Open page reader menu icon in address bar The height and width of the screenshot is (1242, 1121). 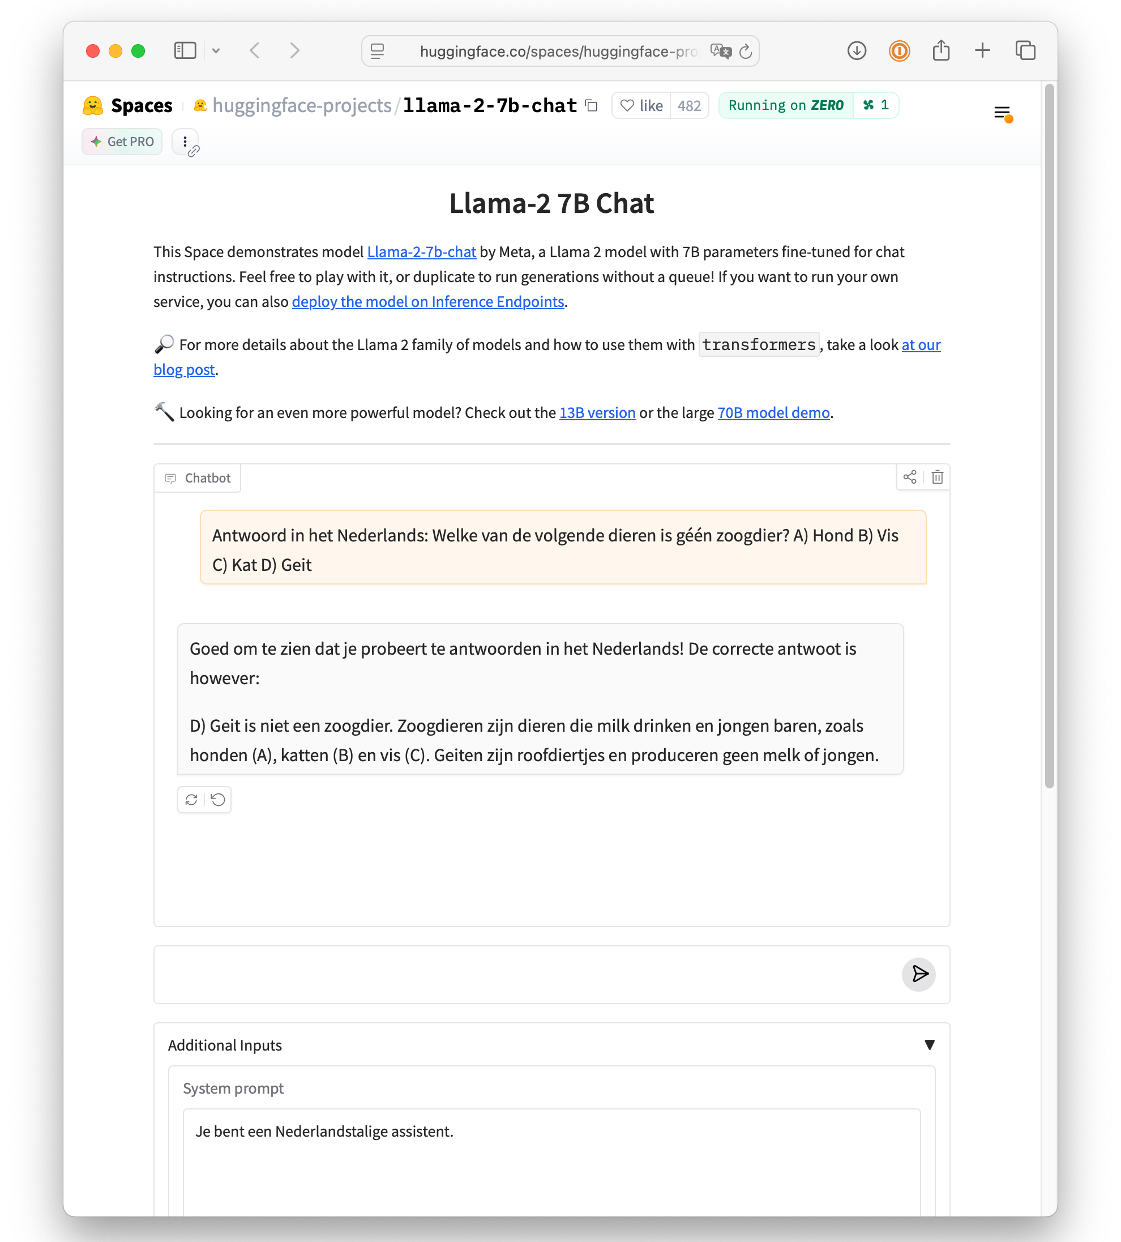point(378,51)
